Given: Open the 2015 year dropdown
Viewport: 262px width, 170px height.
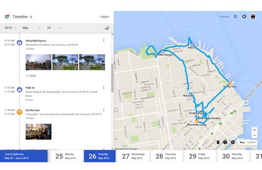Looking at the screenshot, I should coord(10,28).
